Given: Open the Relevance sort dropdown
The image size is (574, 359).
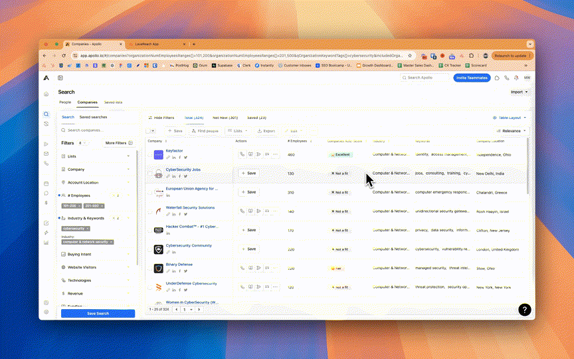Looking at the screenshot, I should 511,131.
